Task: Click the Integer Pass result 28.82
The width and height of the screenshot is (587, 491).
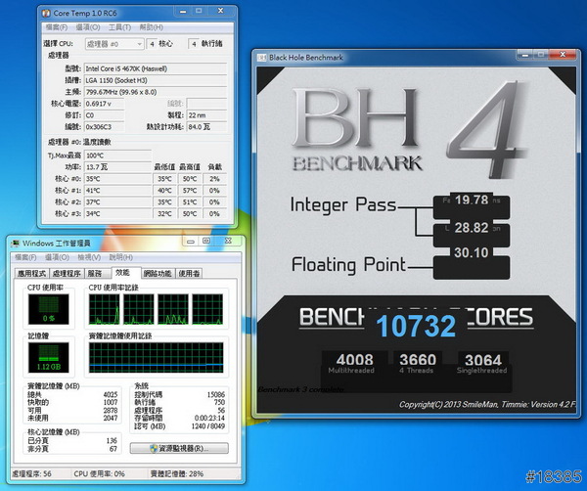Action: [x=472, y=228]
